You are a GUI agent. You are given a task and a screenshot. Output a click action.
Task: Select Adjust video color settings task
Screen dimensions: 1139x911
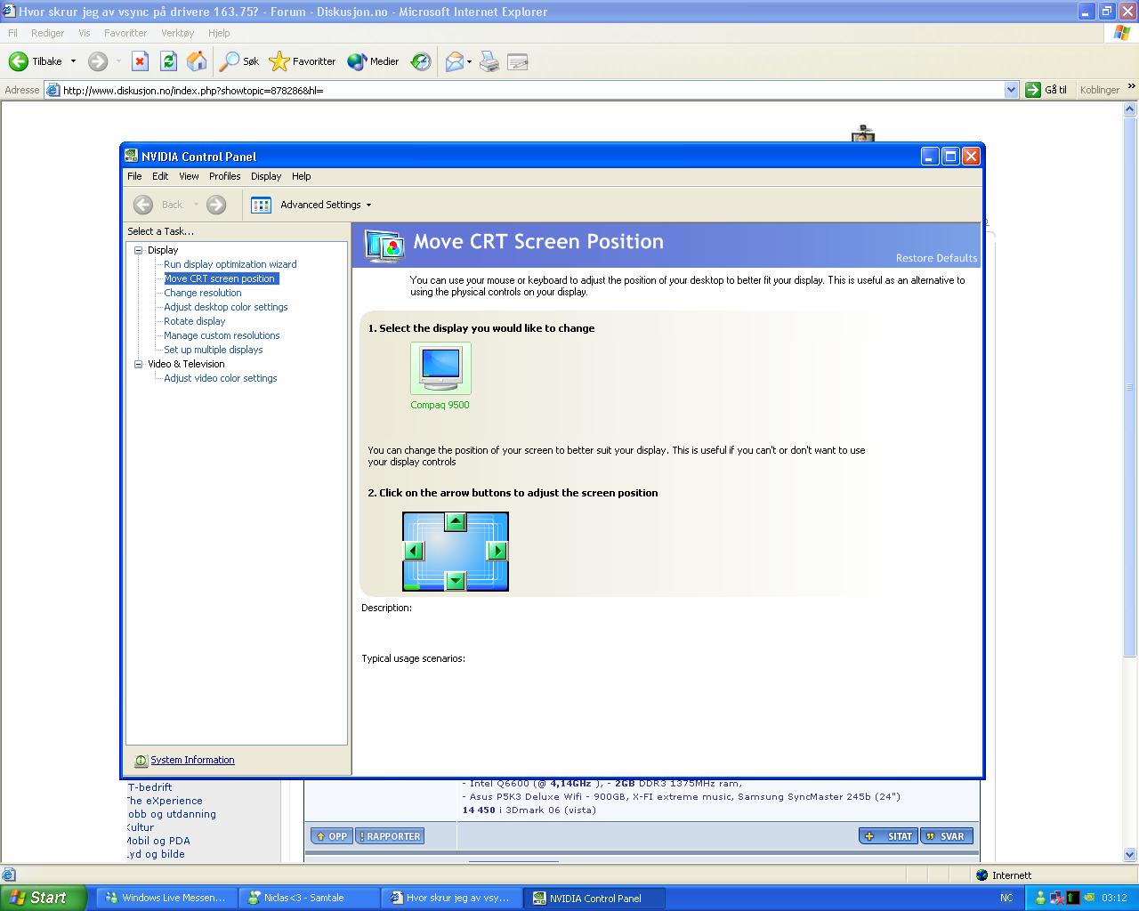coord(221,378)
